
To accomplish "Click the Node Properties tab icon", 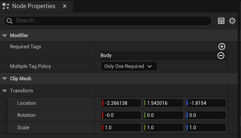I will [6, 6].
